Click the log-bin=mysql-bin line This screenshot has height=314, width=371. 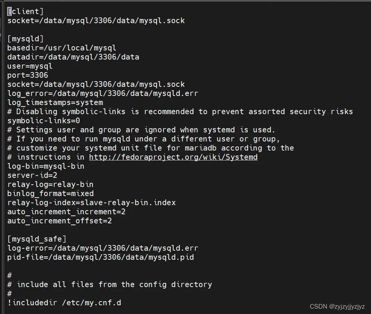pyautogui.click(x=46, y=166)
